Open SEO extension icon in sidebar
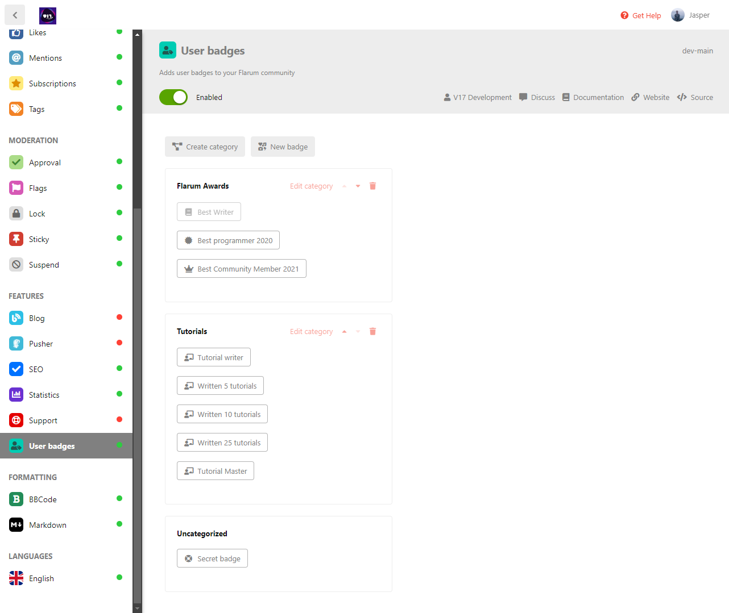Viewport: 729px width, 613px height. tap(16, 369)
